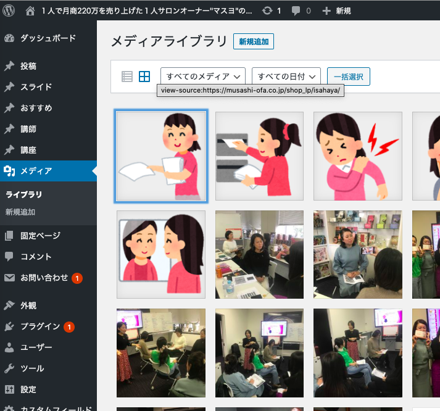Click the pin icon beside スライド
The height and width of the screenshot is (411, 440).
click(x=9, y=87)
